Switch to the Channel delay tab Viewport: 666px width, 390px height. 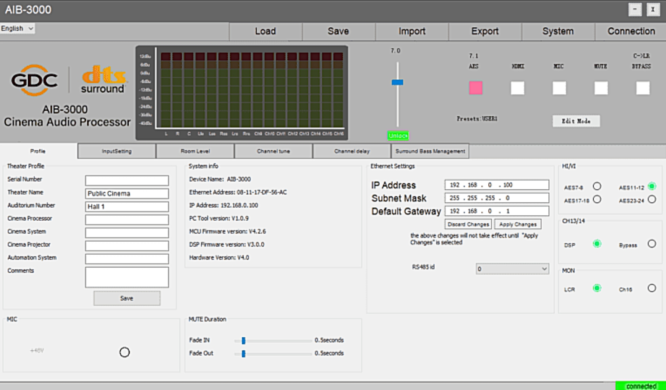coord(352,151)
